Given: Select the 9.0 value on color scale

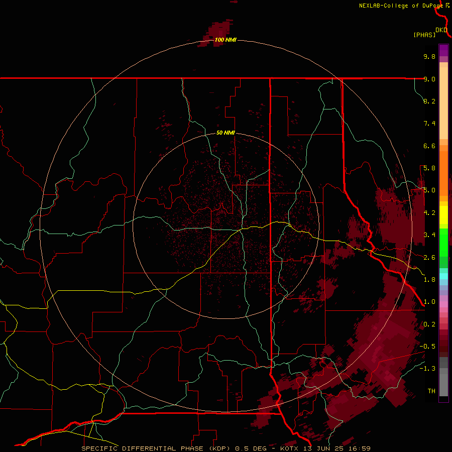Looking at the screenshot, I should [x=429, y=79].
